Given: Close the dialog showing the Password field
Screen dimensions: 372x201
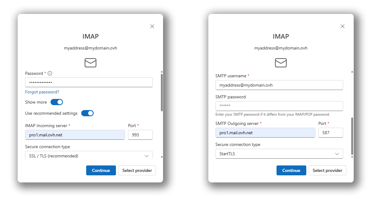Looking at the screenshot, I should pos(152,26).
